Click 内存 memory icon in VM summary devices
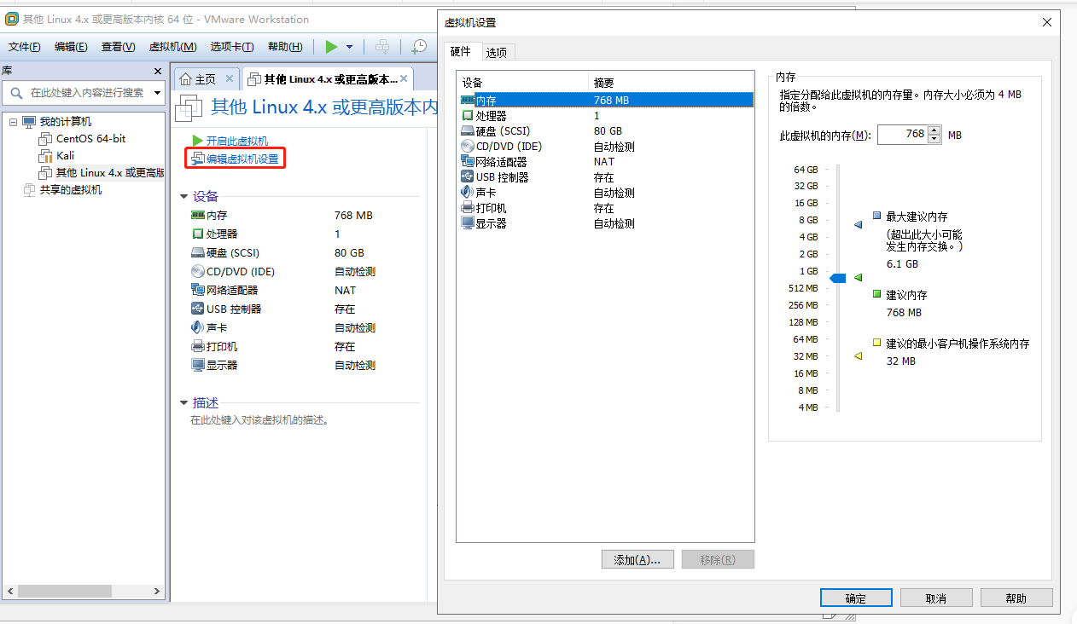 (198, 216)
